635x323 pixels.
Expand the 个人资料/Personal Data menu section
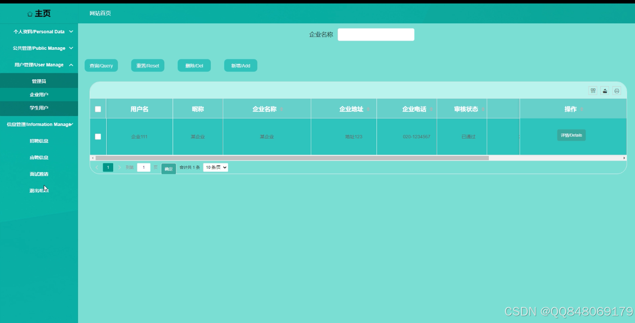click(39, 32)
